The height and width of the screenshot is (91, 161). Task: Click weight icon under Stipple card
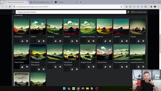139,41
